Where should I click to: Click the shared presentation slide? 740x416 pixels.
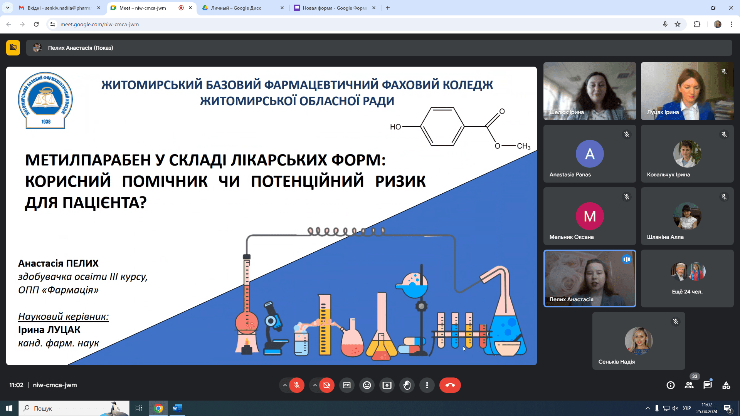[x=271, y=216]
